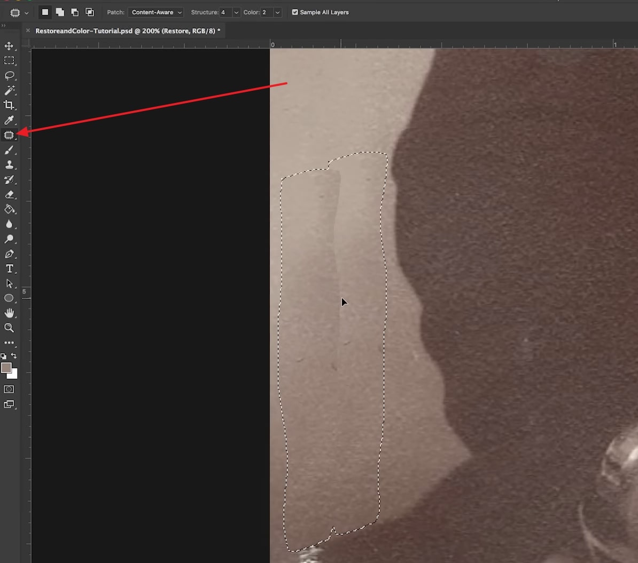
Task: Choose the Magic Wand tool
Action: click(x=9, y=90)
